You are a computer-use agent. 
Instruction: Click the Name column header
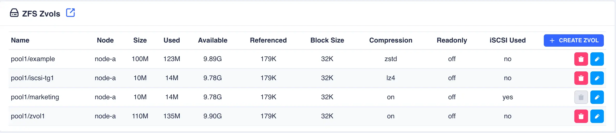click(20, 40)
